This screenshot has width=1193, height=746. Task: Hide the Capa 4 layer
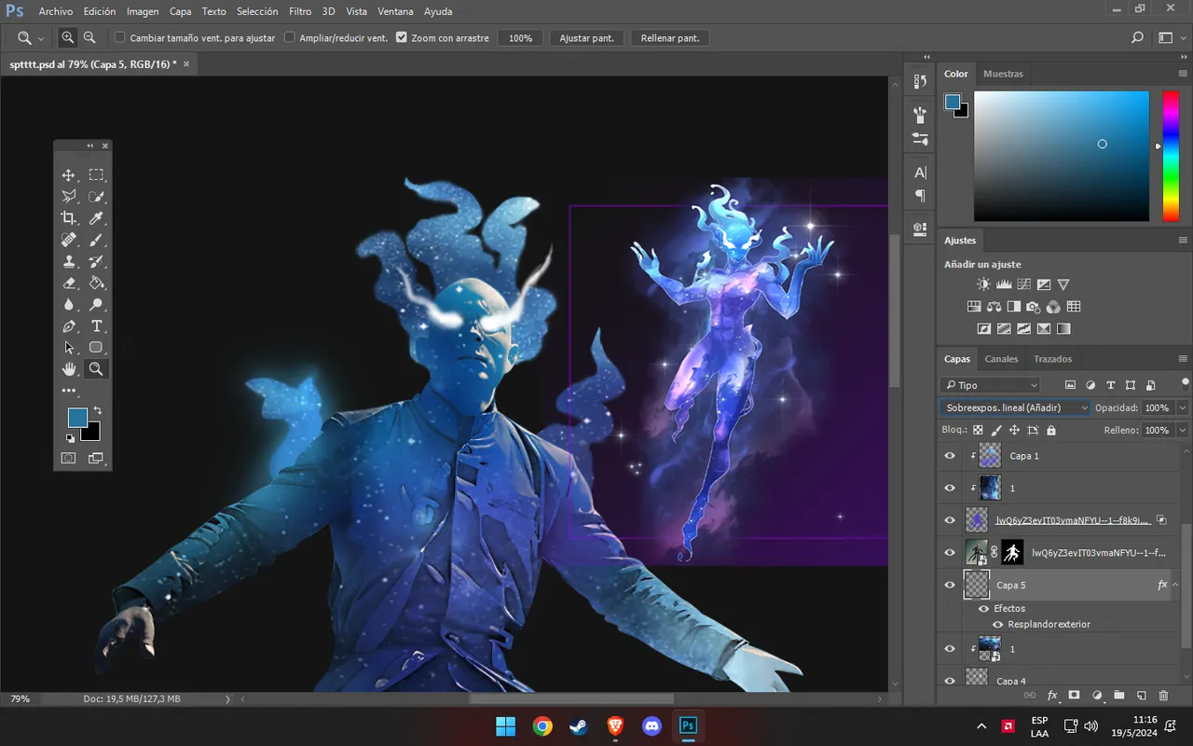coord(950,681)
